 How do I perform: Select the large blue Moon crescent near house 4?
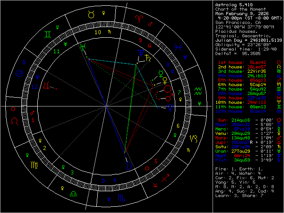pos(128,166)
